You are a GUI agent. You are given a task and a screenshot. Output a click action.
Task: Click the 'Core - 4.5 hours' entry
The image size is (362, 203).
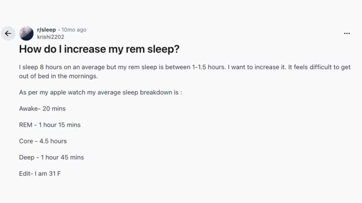click(43, 141)
